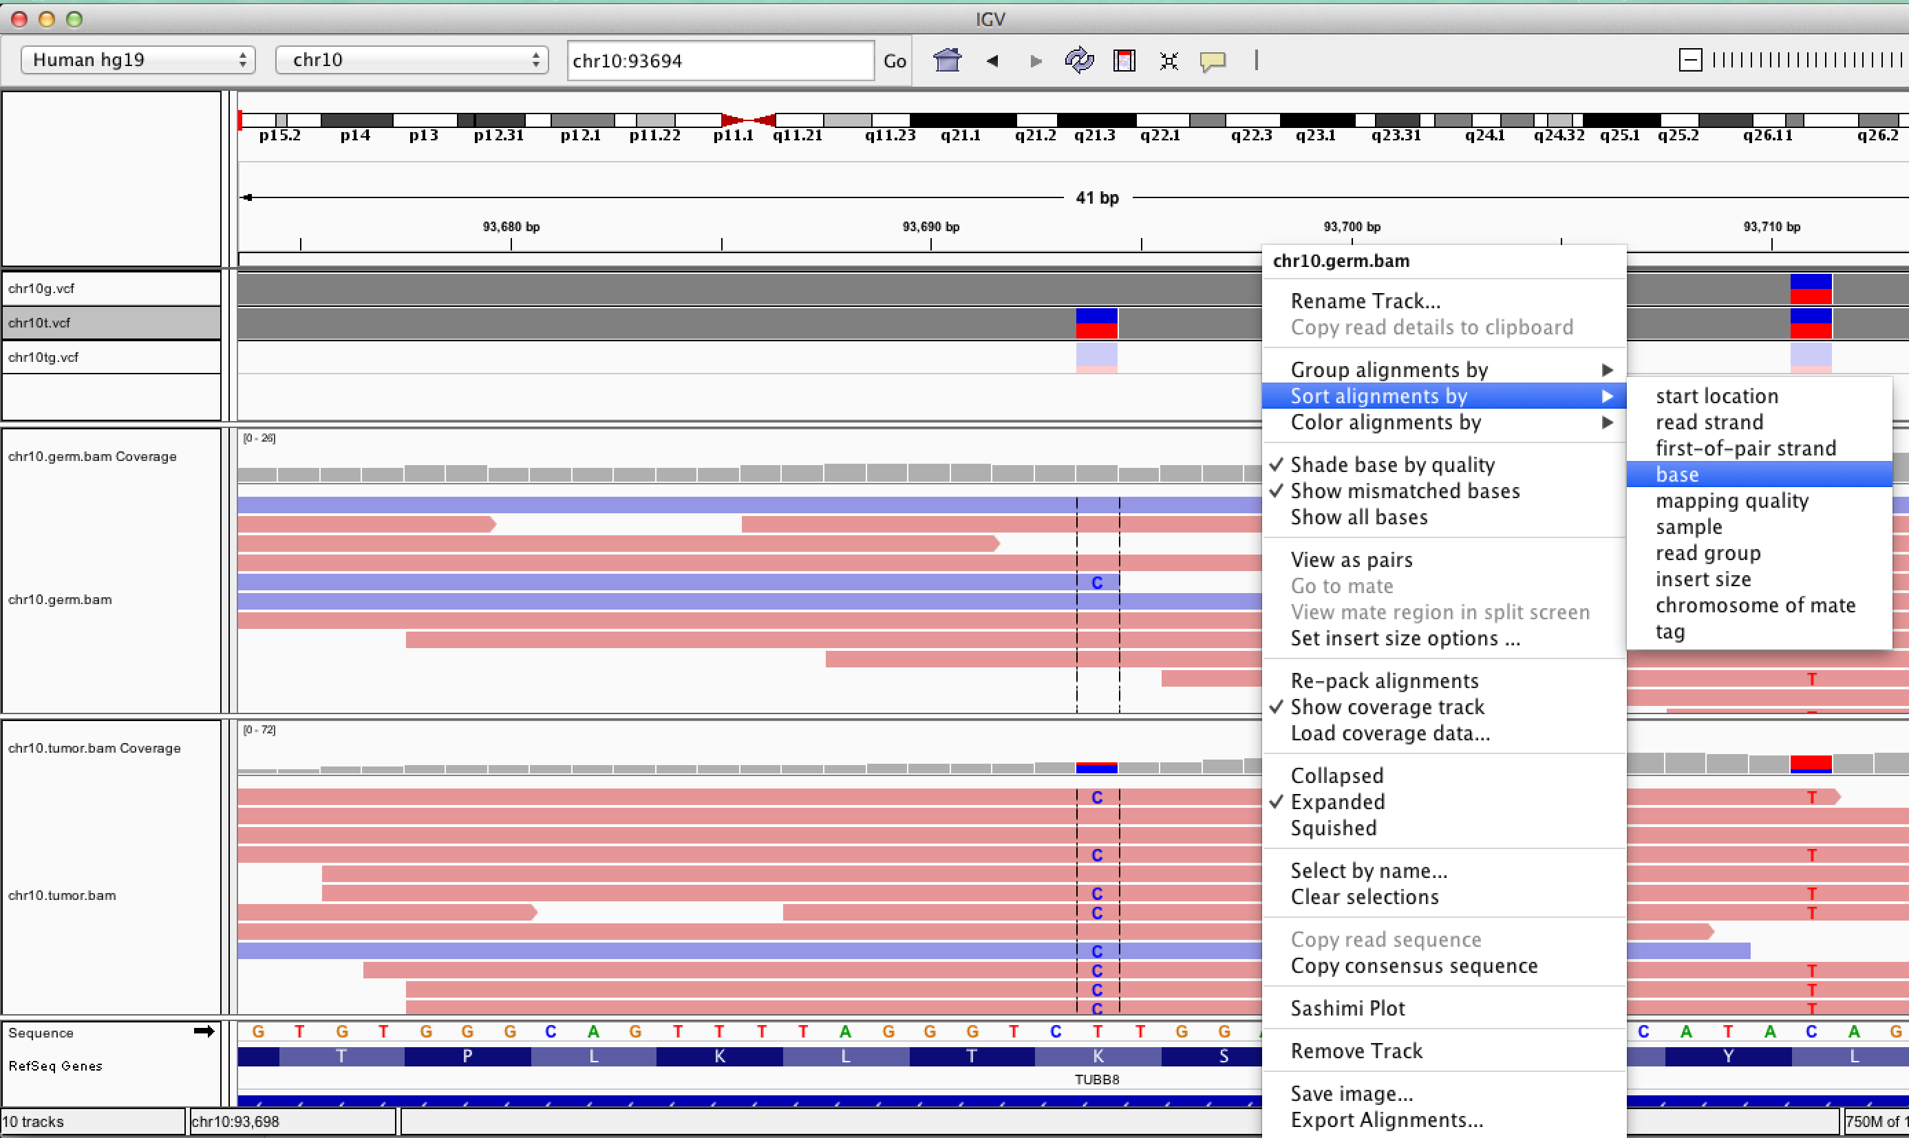Image resolution: width=1909 pixels, height=1138 pixels.
Task: Open the Human hg19 genome dropdown
Action: (x=137, y=60)
